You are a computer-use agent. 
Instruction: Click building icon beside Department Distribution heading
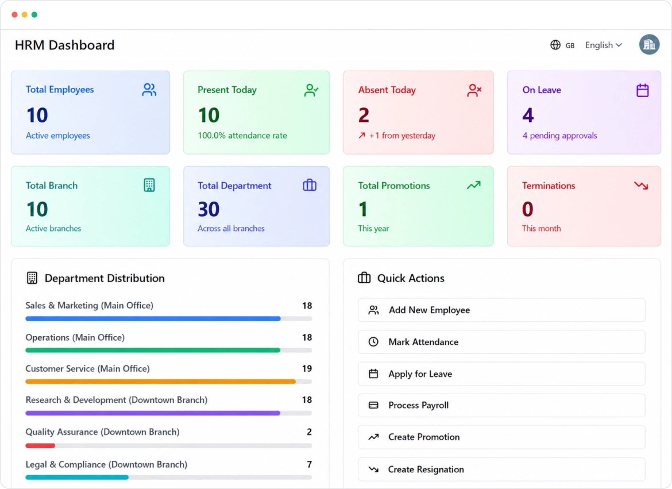(32, 278)
